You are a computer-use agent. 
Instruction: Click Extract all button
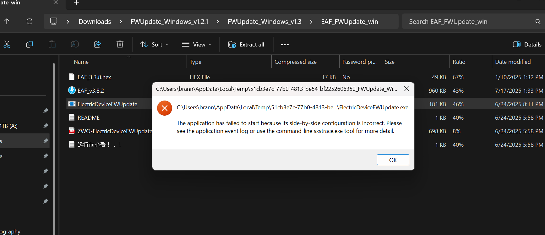coord(246,45)
